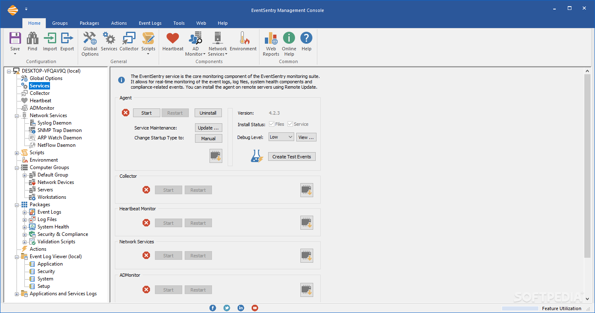This screenshot has width=595, height=313.
Task: Start the Agent service
Action: click(147, 113)
